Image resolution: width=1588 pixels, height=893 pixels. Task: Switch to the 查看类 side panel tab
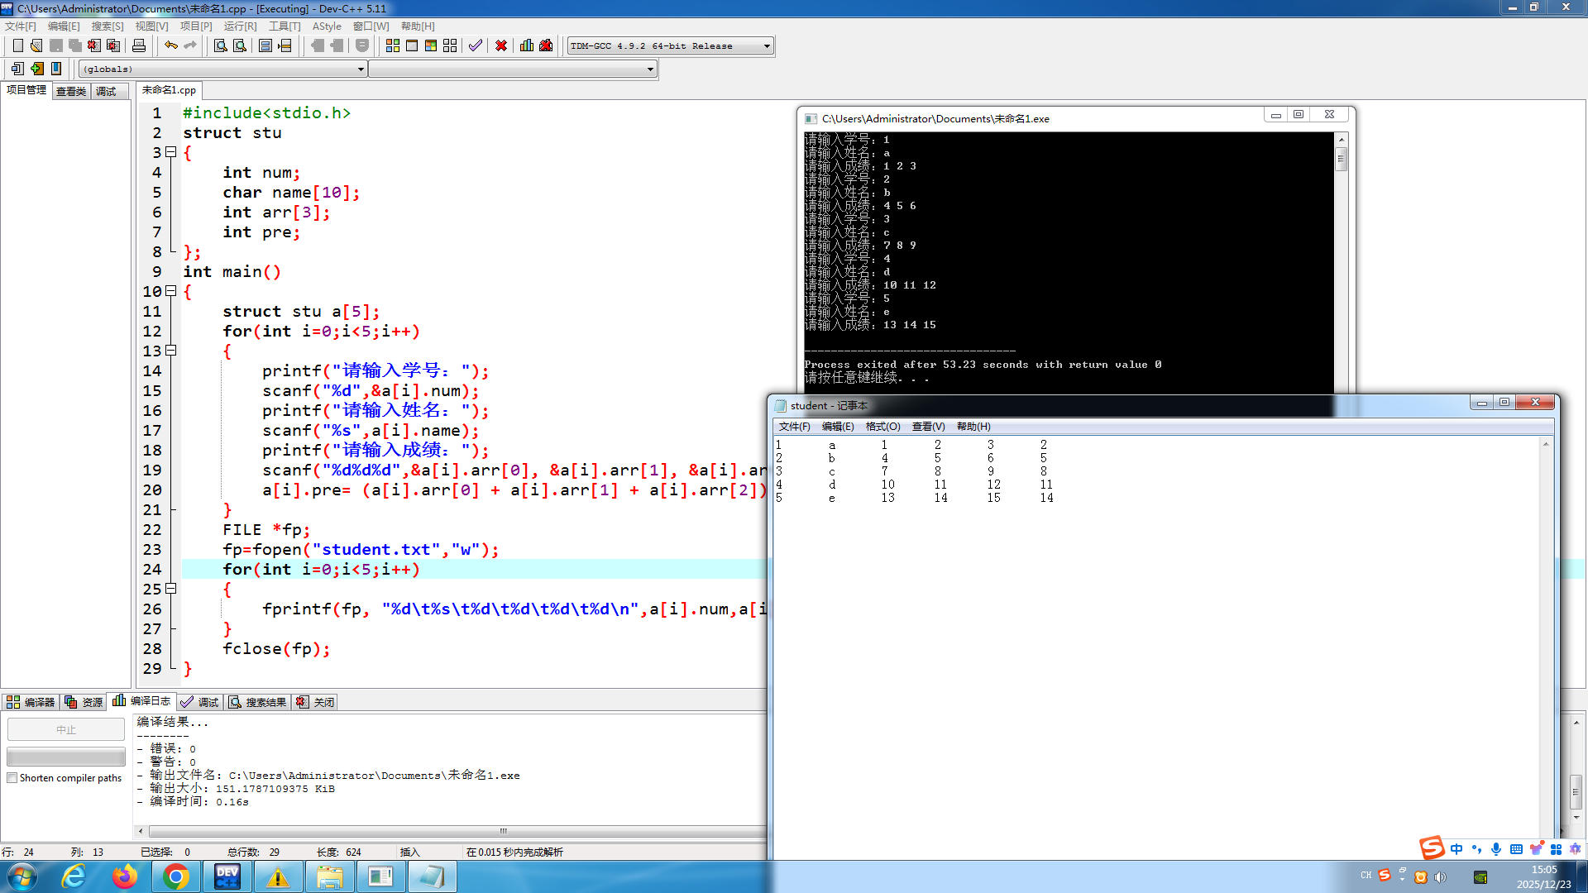coord(71,91)
